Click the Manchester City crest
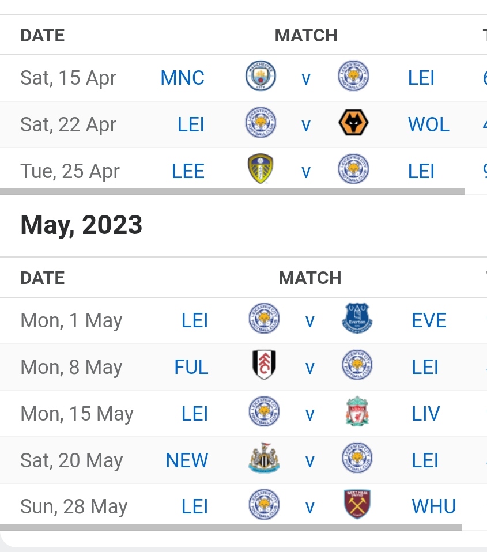 tap(261, 78)
